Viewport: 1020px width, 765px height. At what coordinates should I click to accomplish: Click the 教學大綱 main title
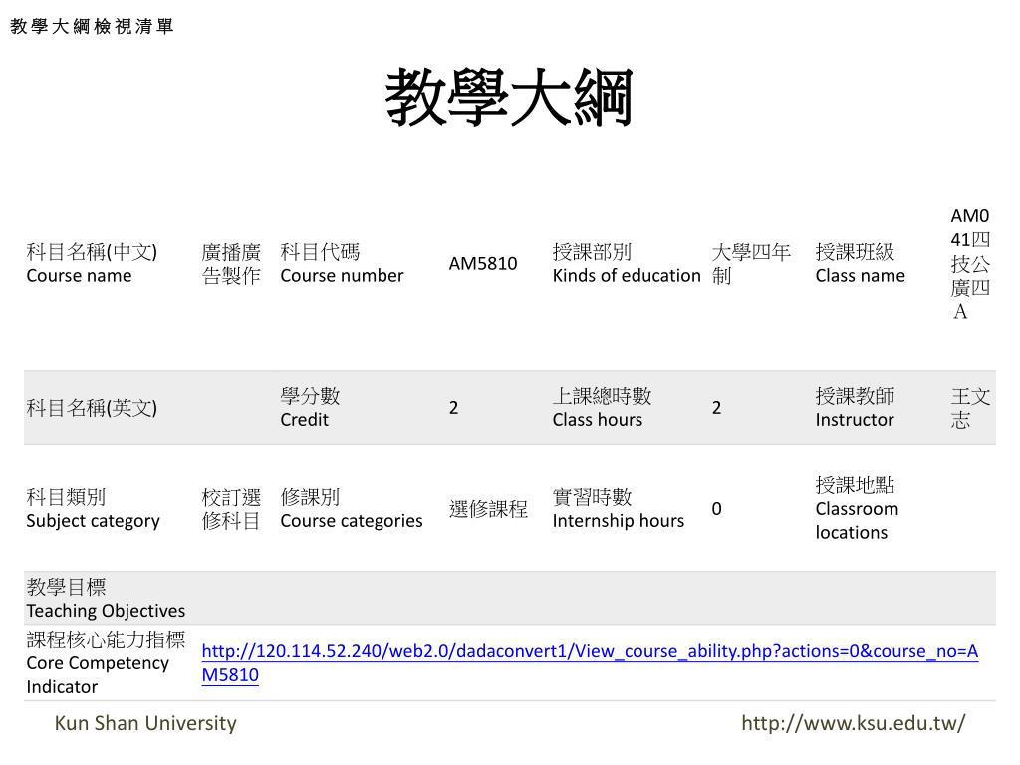point(509,98)
